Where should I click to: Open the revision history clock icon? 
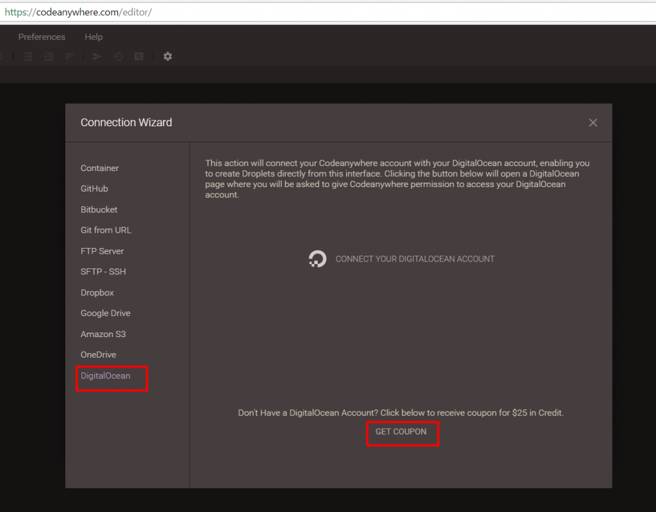tap(119, 56)
